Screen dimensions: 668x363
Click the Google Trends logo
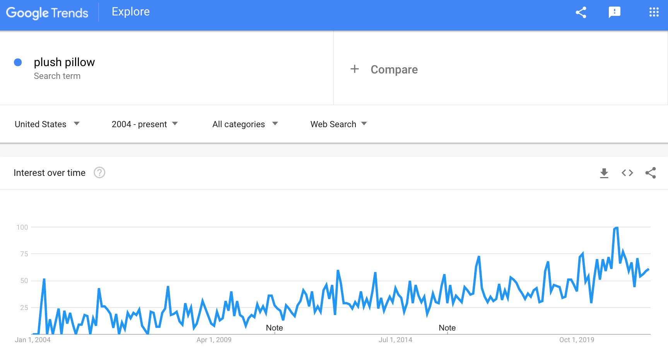pyautogui.click(x=47, y=13)
